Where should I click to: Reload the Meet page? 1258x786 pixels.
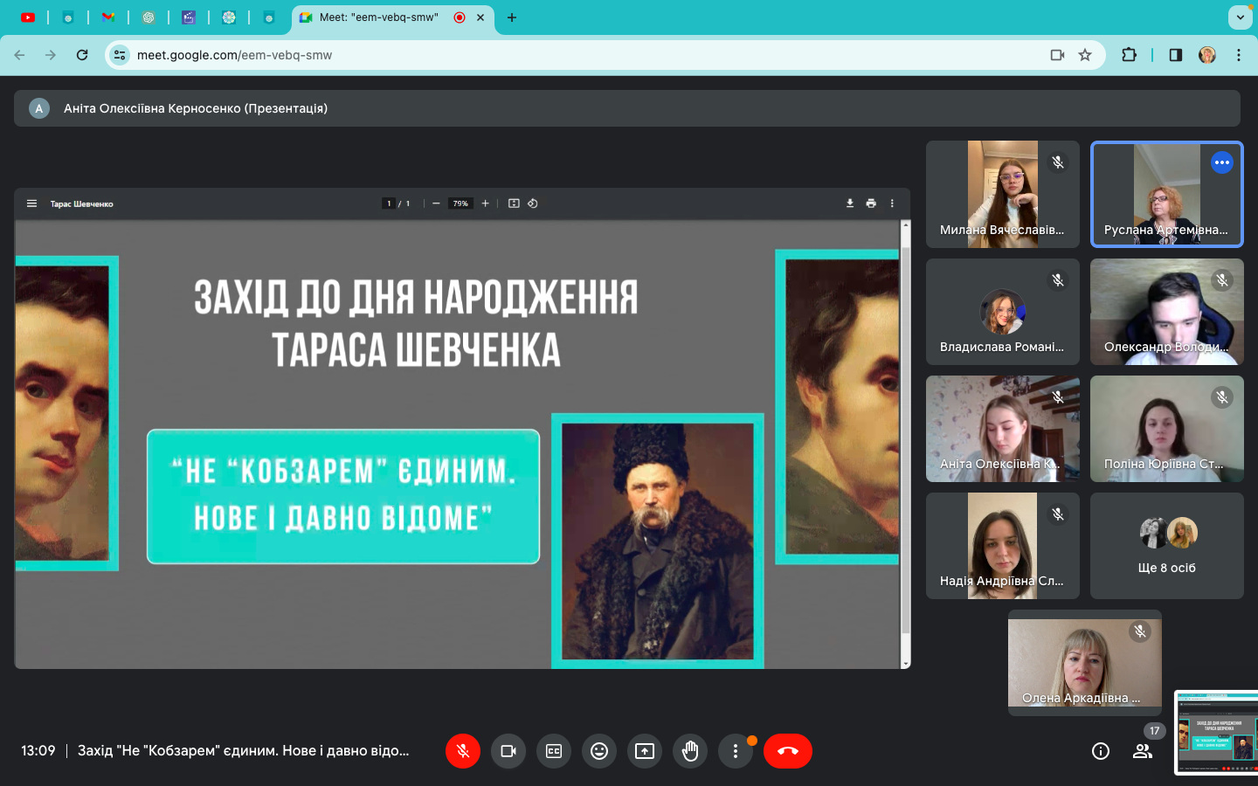(x=82, y=55)
